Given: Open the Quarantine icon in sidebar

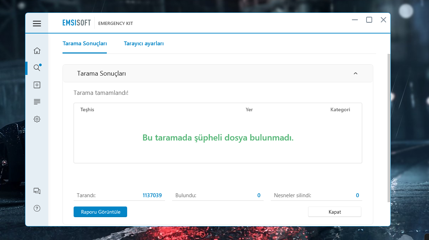Looking at the screenshot, I should 37,85.
